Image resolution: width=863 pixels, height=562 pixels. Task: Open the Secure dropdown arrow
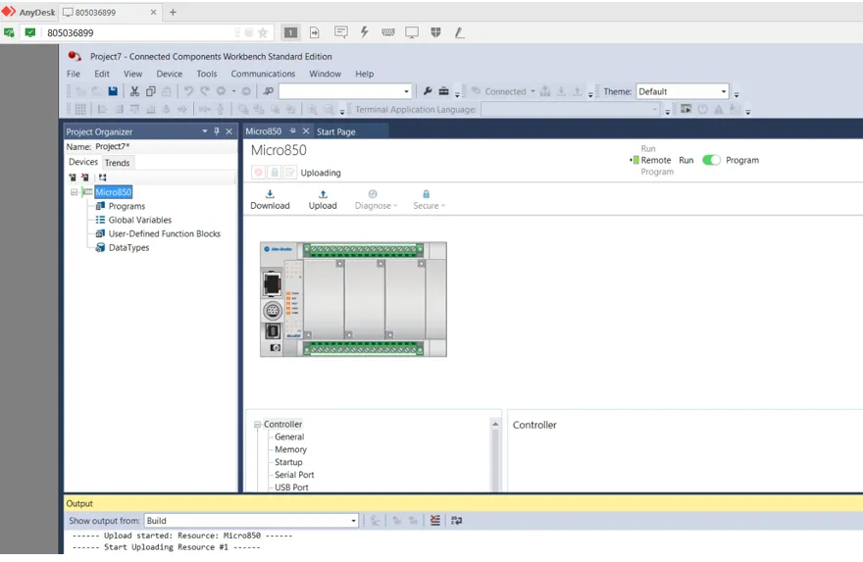(443, 206)
